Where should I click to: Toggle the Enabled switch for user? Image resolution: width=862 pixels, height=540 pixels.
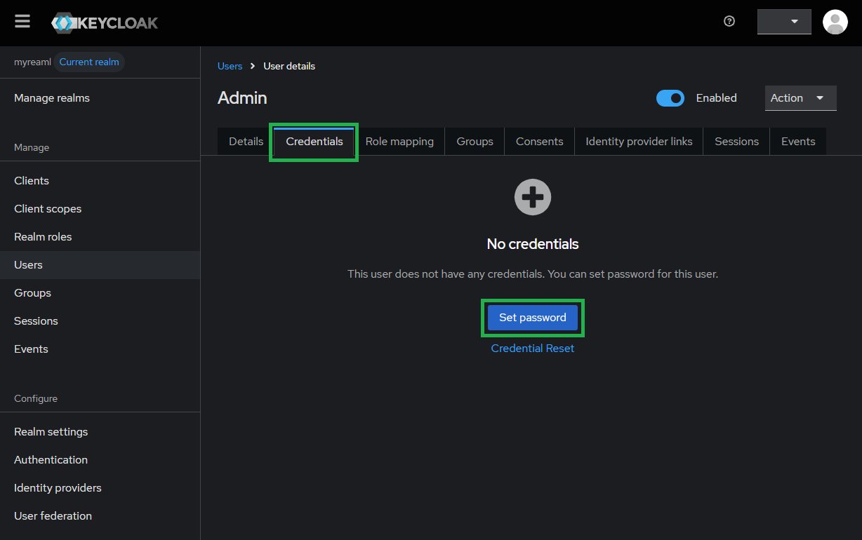click(670, 98)
